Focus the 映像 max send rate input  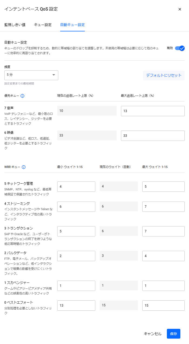153,136
